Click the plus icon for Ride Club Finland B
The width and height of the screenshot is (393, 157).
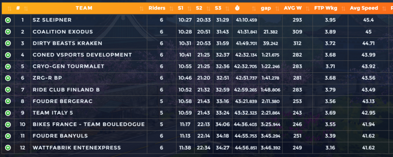tap(8, 90)
